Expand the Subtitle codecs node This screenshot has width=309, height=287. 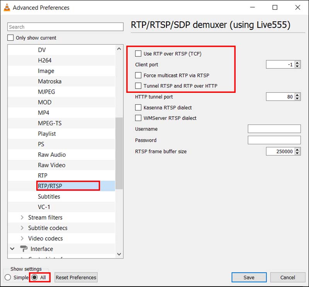(x=22, y=228)
